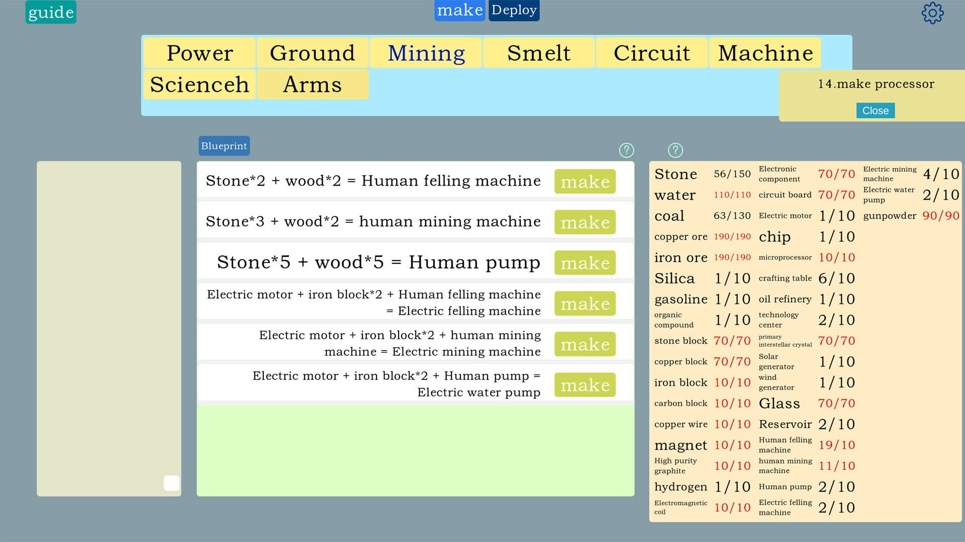Open the Circuit tab

[651, 53]
